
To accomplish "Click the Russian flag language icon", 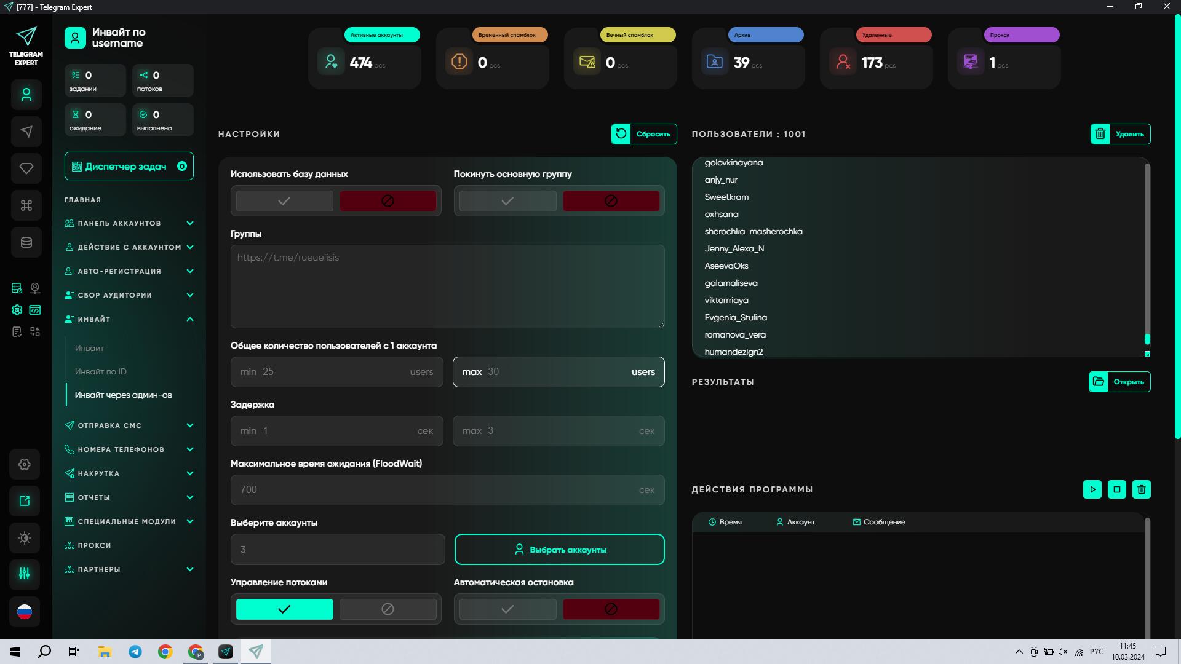I will click(x=25, y=612).
